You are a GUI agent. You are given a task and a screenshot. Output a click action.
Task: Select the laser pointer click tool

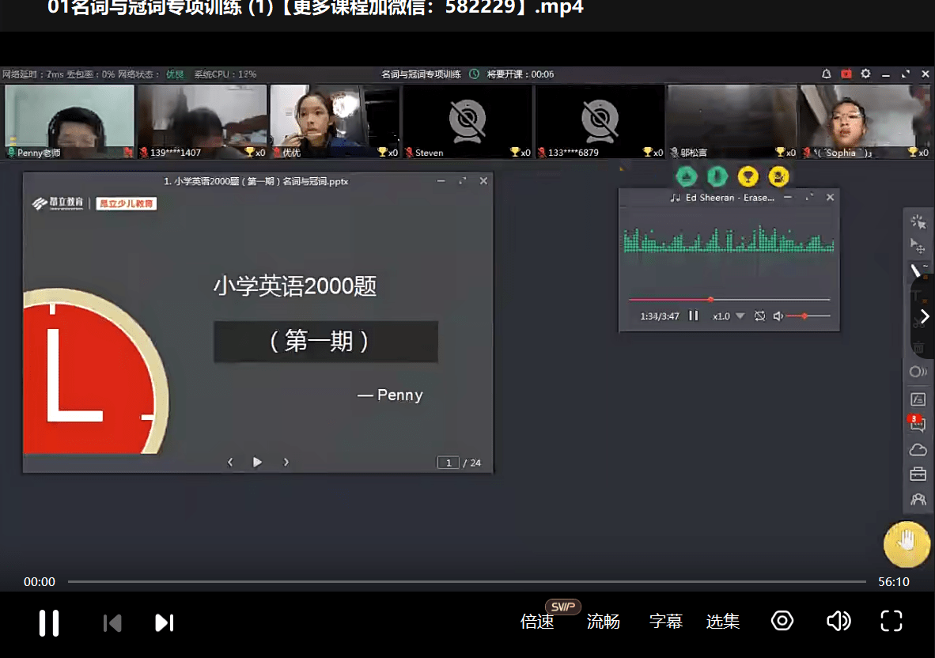pos(918,222)
